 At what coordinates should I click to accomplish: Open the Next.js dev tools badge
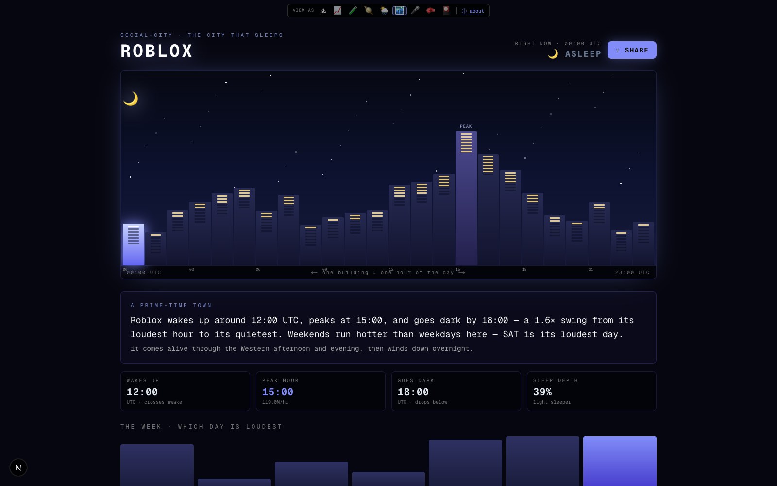pos(18,468)
